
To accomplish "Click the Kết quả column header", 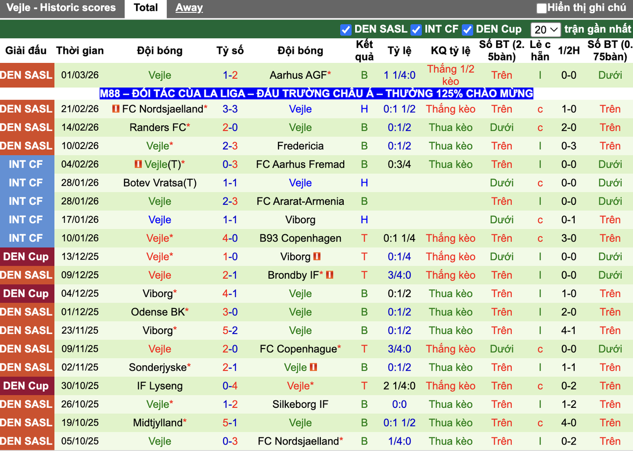I will pos(364,50).
